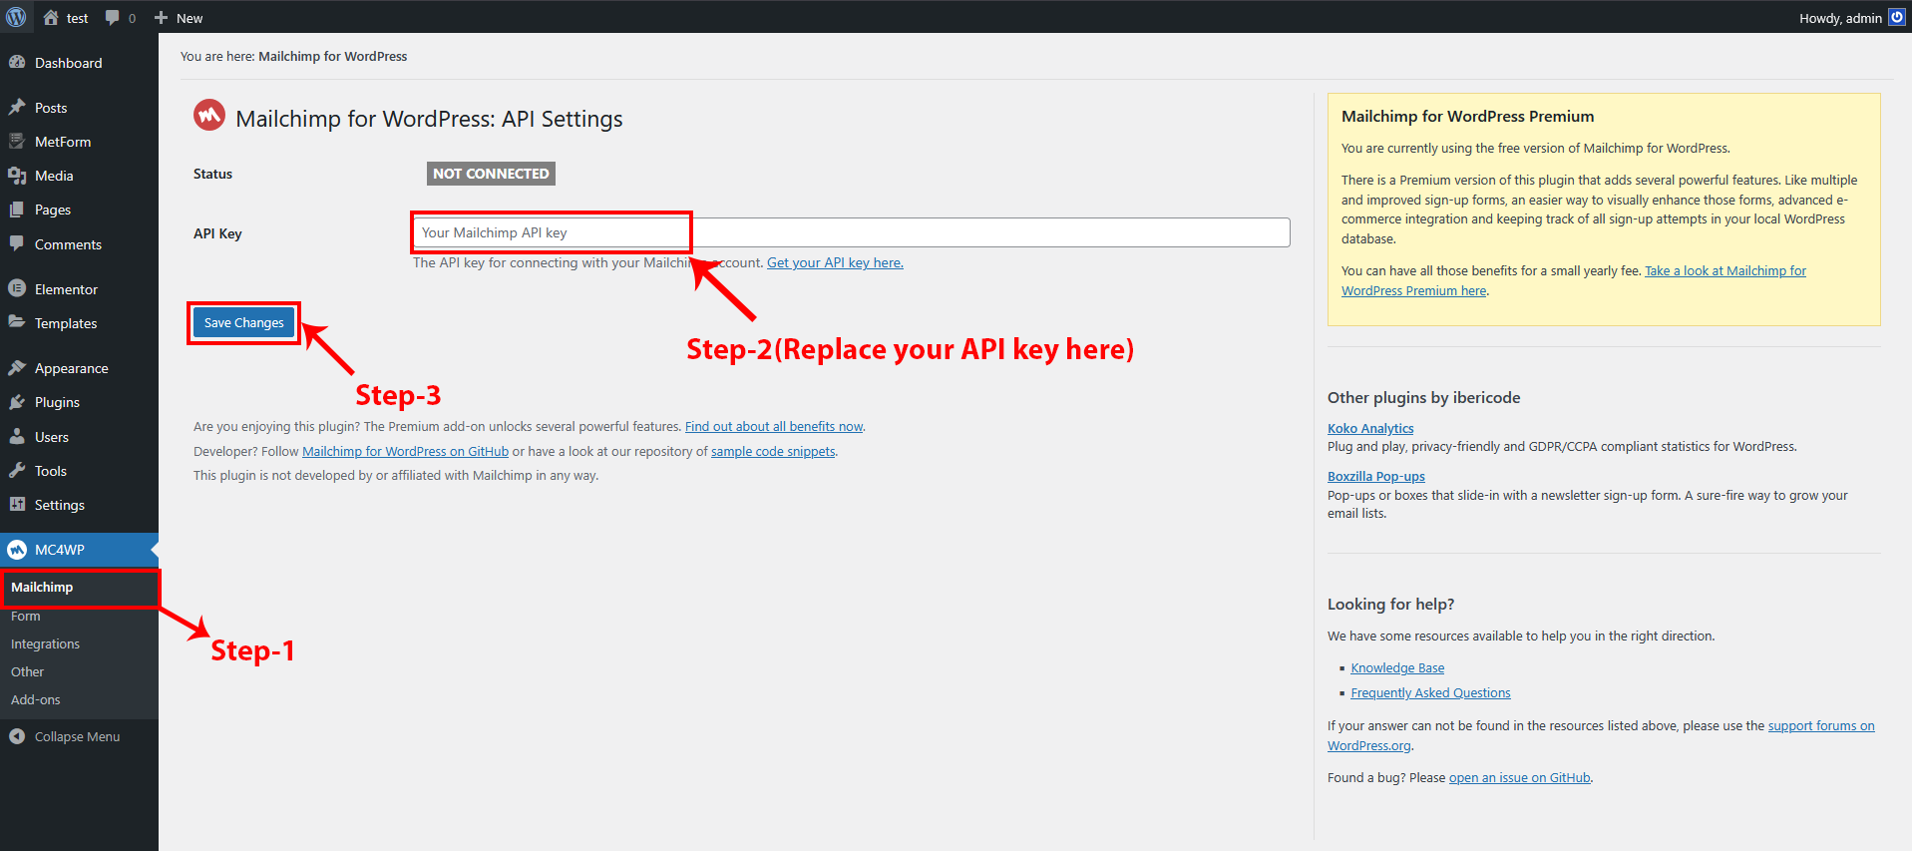
Task: Click the Dashboard gauge icon in sidebar
Action: coord(17,63)
